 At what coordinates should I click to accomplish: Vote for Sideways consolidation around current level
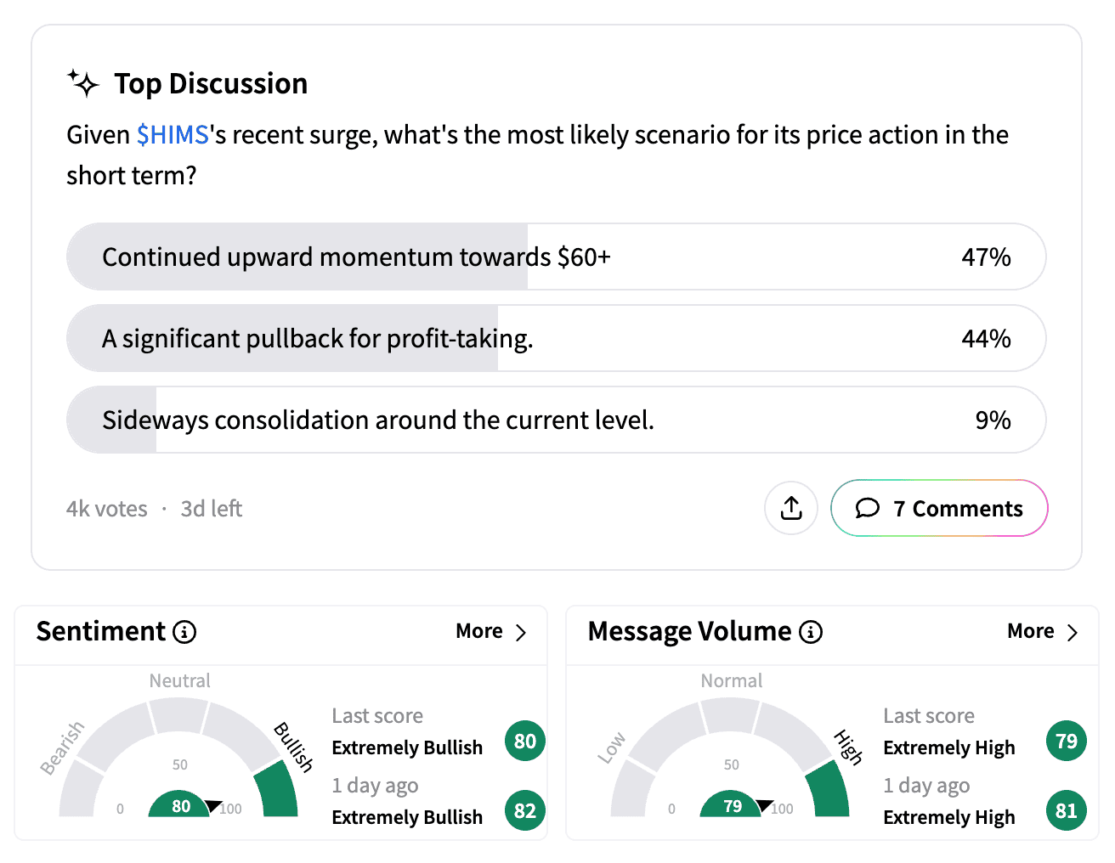(556, 420)
